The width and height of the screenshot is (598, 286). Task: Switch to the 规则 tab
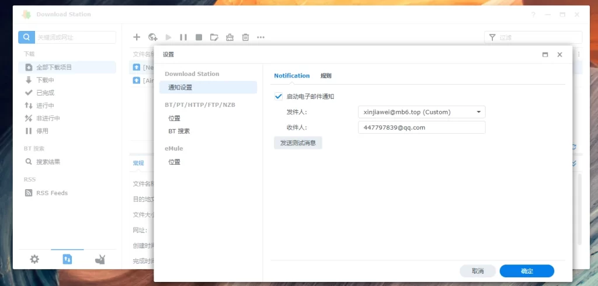click(x=326, y=75)
